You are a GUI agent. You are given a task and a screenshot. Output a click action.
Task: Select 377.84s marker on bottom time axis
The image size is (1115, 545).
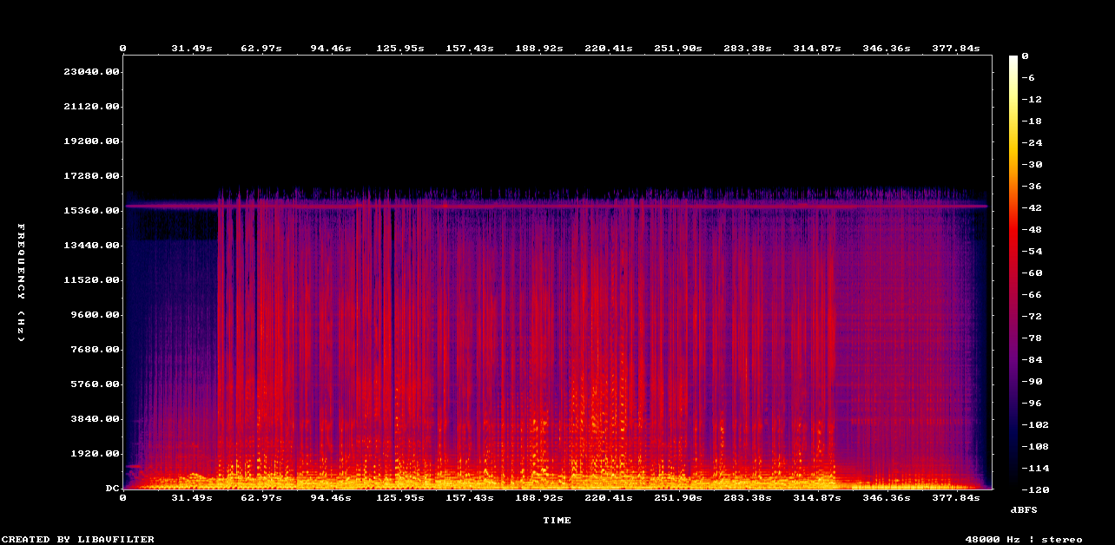click(x=955, y=498)
